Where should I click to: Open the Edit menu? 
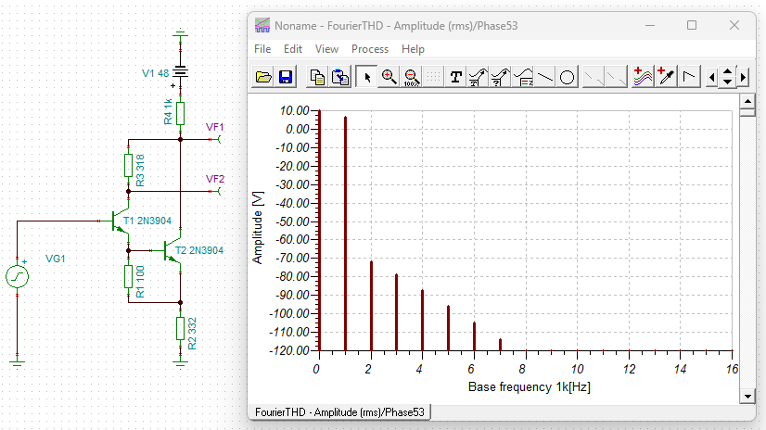pos(293,49)
